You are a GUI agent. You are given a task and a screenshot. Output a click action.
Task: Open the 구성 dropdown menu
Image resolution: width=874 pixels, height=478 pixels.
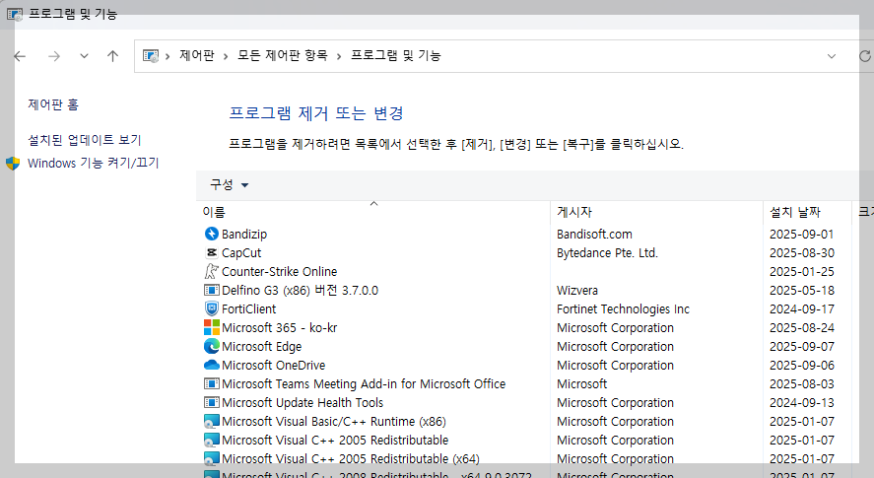click(229, 184)
